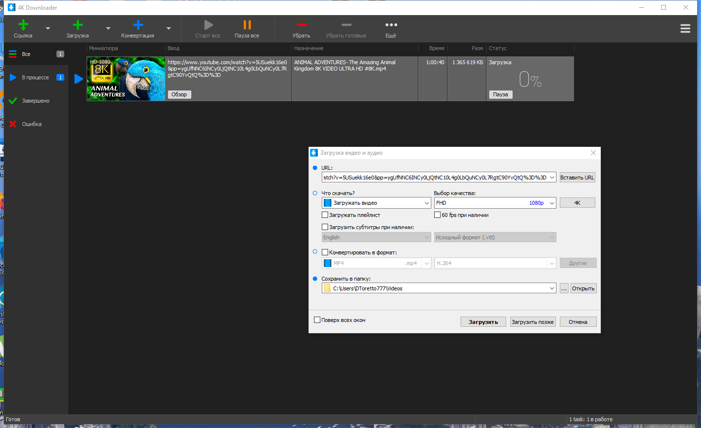This screenshot has width=701, height=428.
Task: Click the Загрузка plus icon in toolbar
Action: click(77, 25)
